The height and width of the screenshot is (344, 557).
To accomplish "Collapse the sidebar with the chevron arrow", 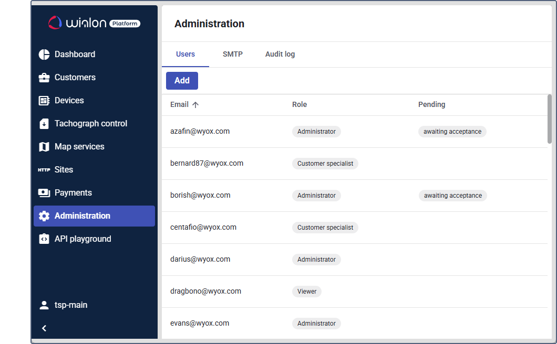I will (44, 328).
